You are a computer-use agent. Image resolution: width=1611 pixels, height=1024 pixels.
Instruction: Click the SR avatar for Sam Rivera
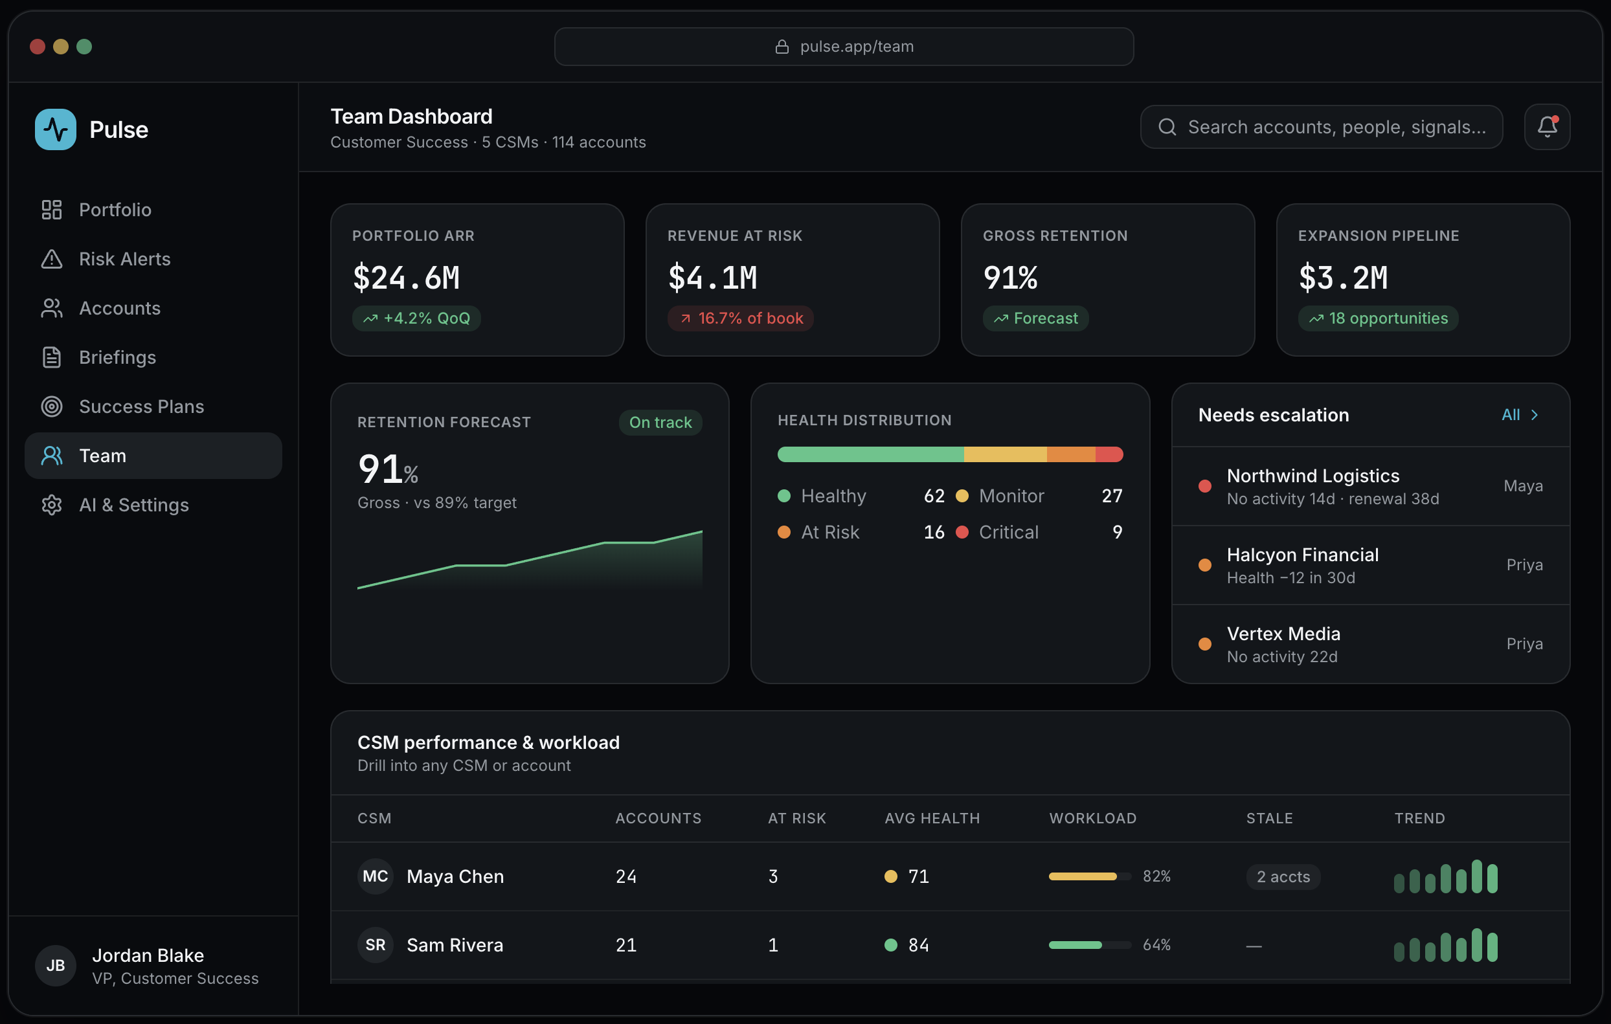click(x=376, y=945)
